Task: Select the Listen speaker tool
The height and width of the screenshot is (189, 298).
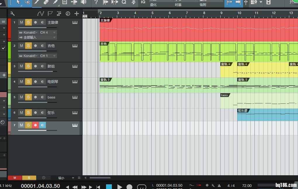Action: pos(84,2)
